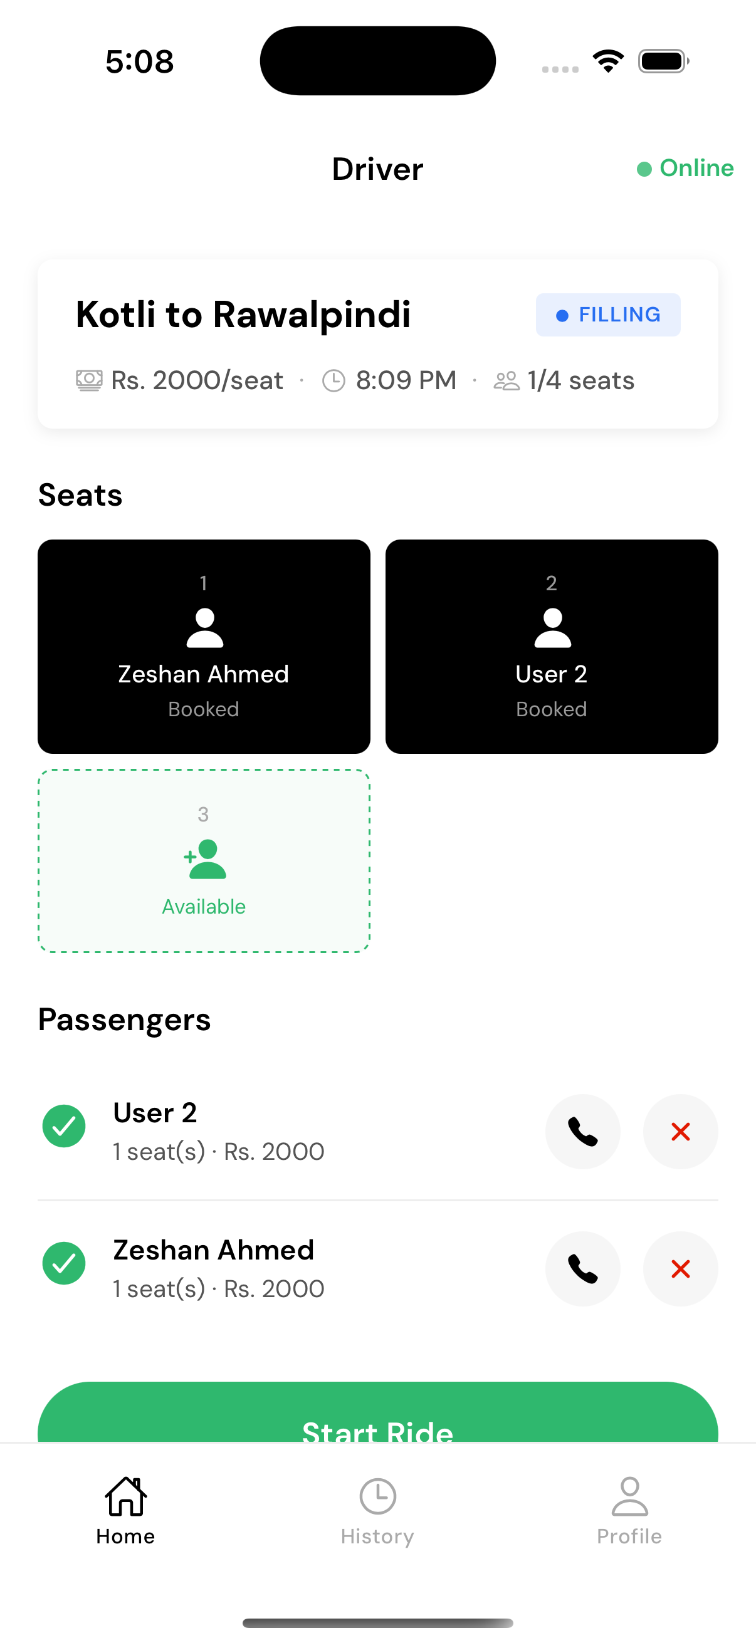
Task: Tap the green checkmark beside User 2
Action: tap(64, 1127)
